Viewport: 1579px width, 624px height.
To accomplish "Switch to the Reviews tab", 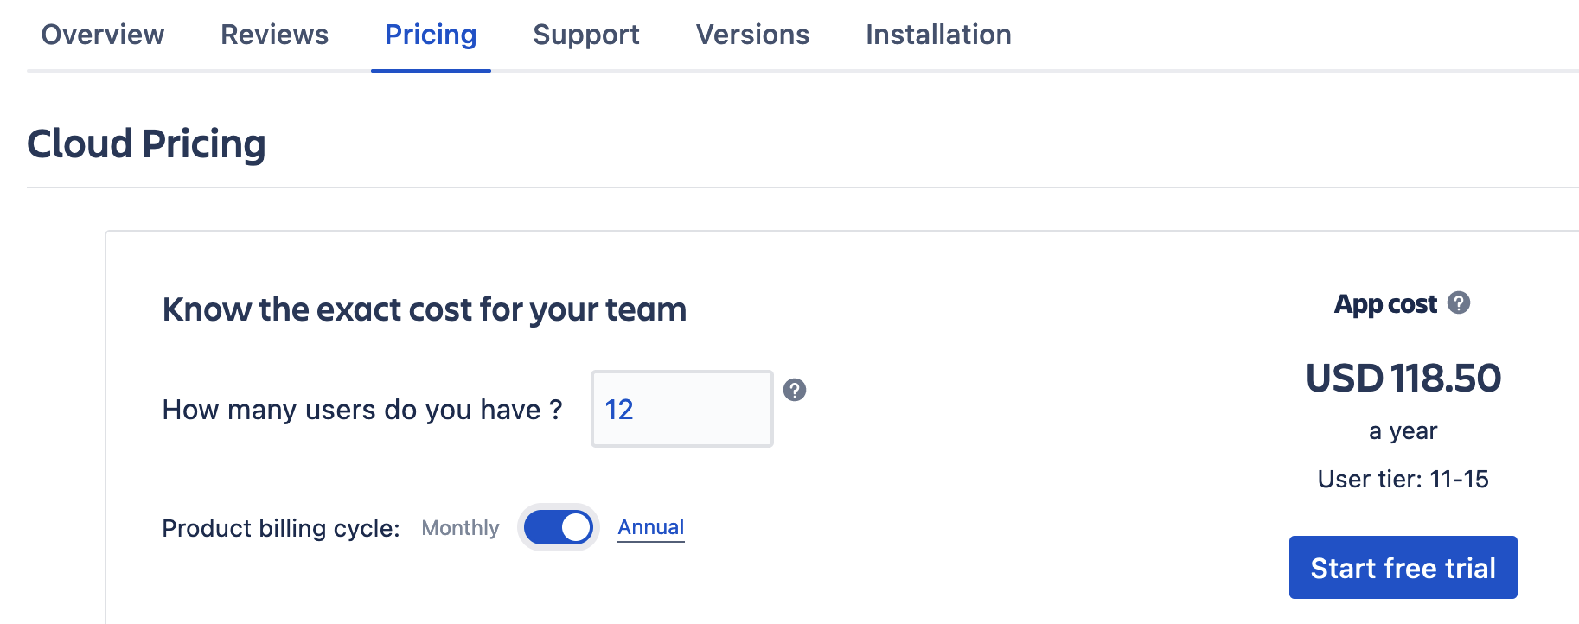I will (274, 35).
